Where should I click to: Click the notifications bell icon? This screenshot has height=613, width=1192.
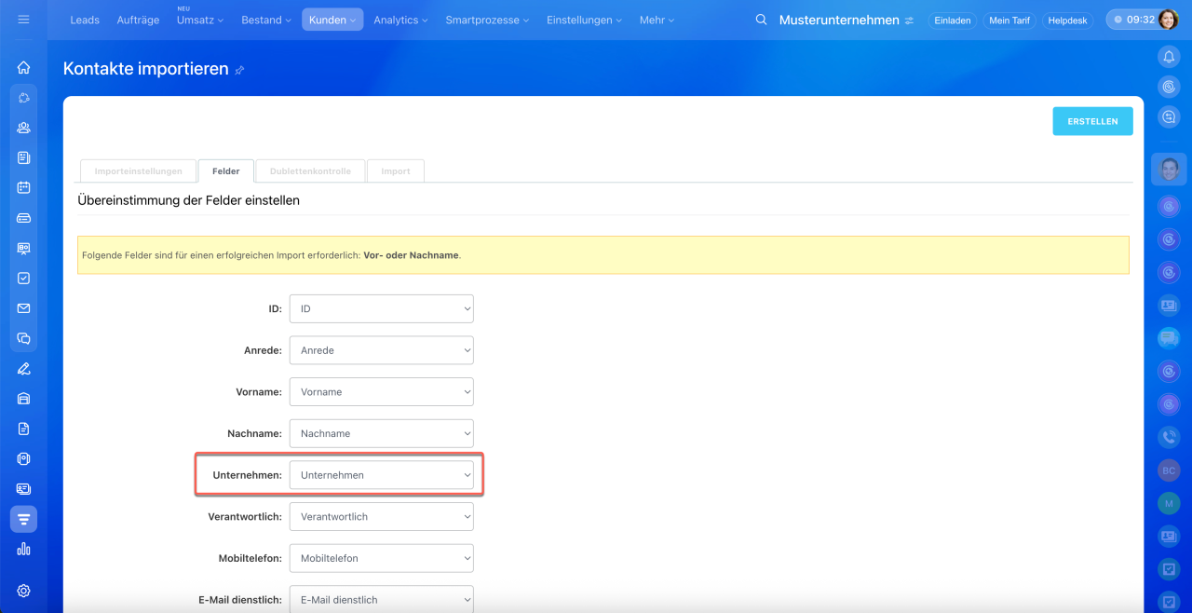click(1169, 57)
